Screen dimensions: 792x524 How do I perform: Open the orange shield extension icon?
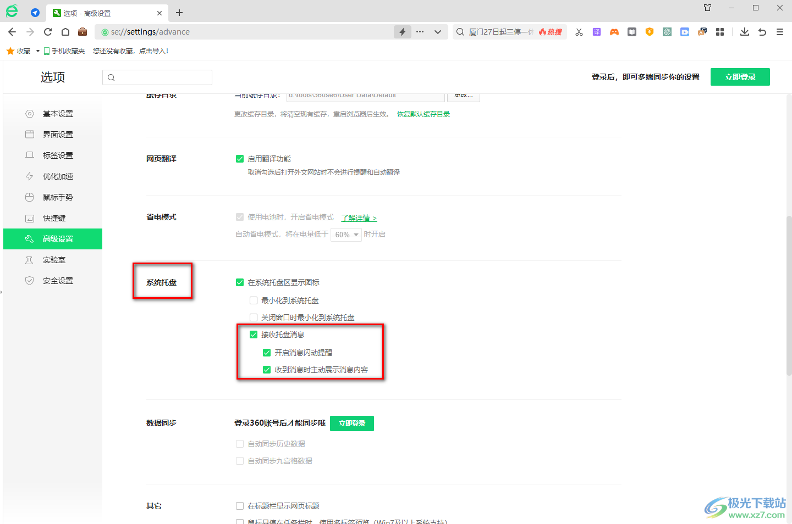click(650, 32)
